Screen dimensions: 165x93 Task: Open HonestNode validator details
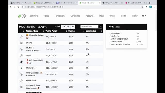[x=31, y=80]
